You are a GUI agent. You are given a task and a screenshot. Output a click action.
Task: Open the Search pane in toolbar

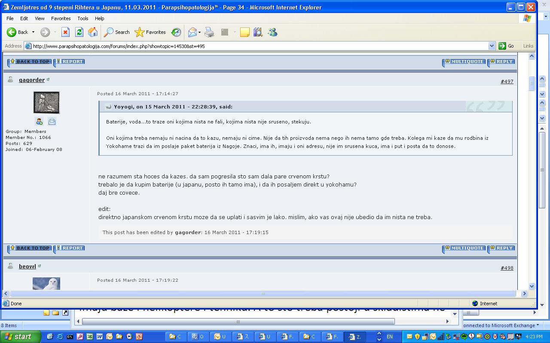point(117,32)
